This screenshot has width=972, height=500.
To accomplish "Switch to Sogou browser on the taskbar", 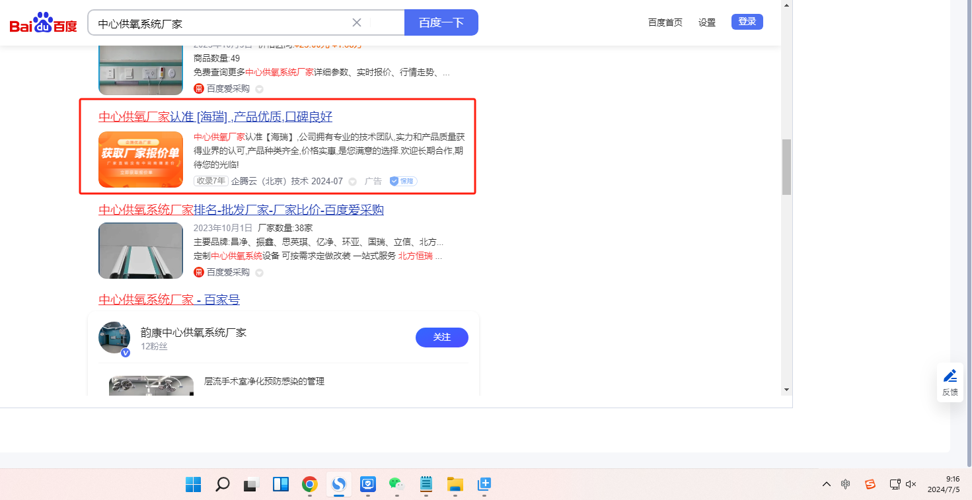I will tap(339, 484).
